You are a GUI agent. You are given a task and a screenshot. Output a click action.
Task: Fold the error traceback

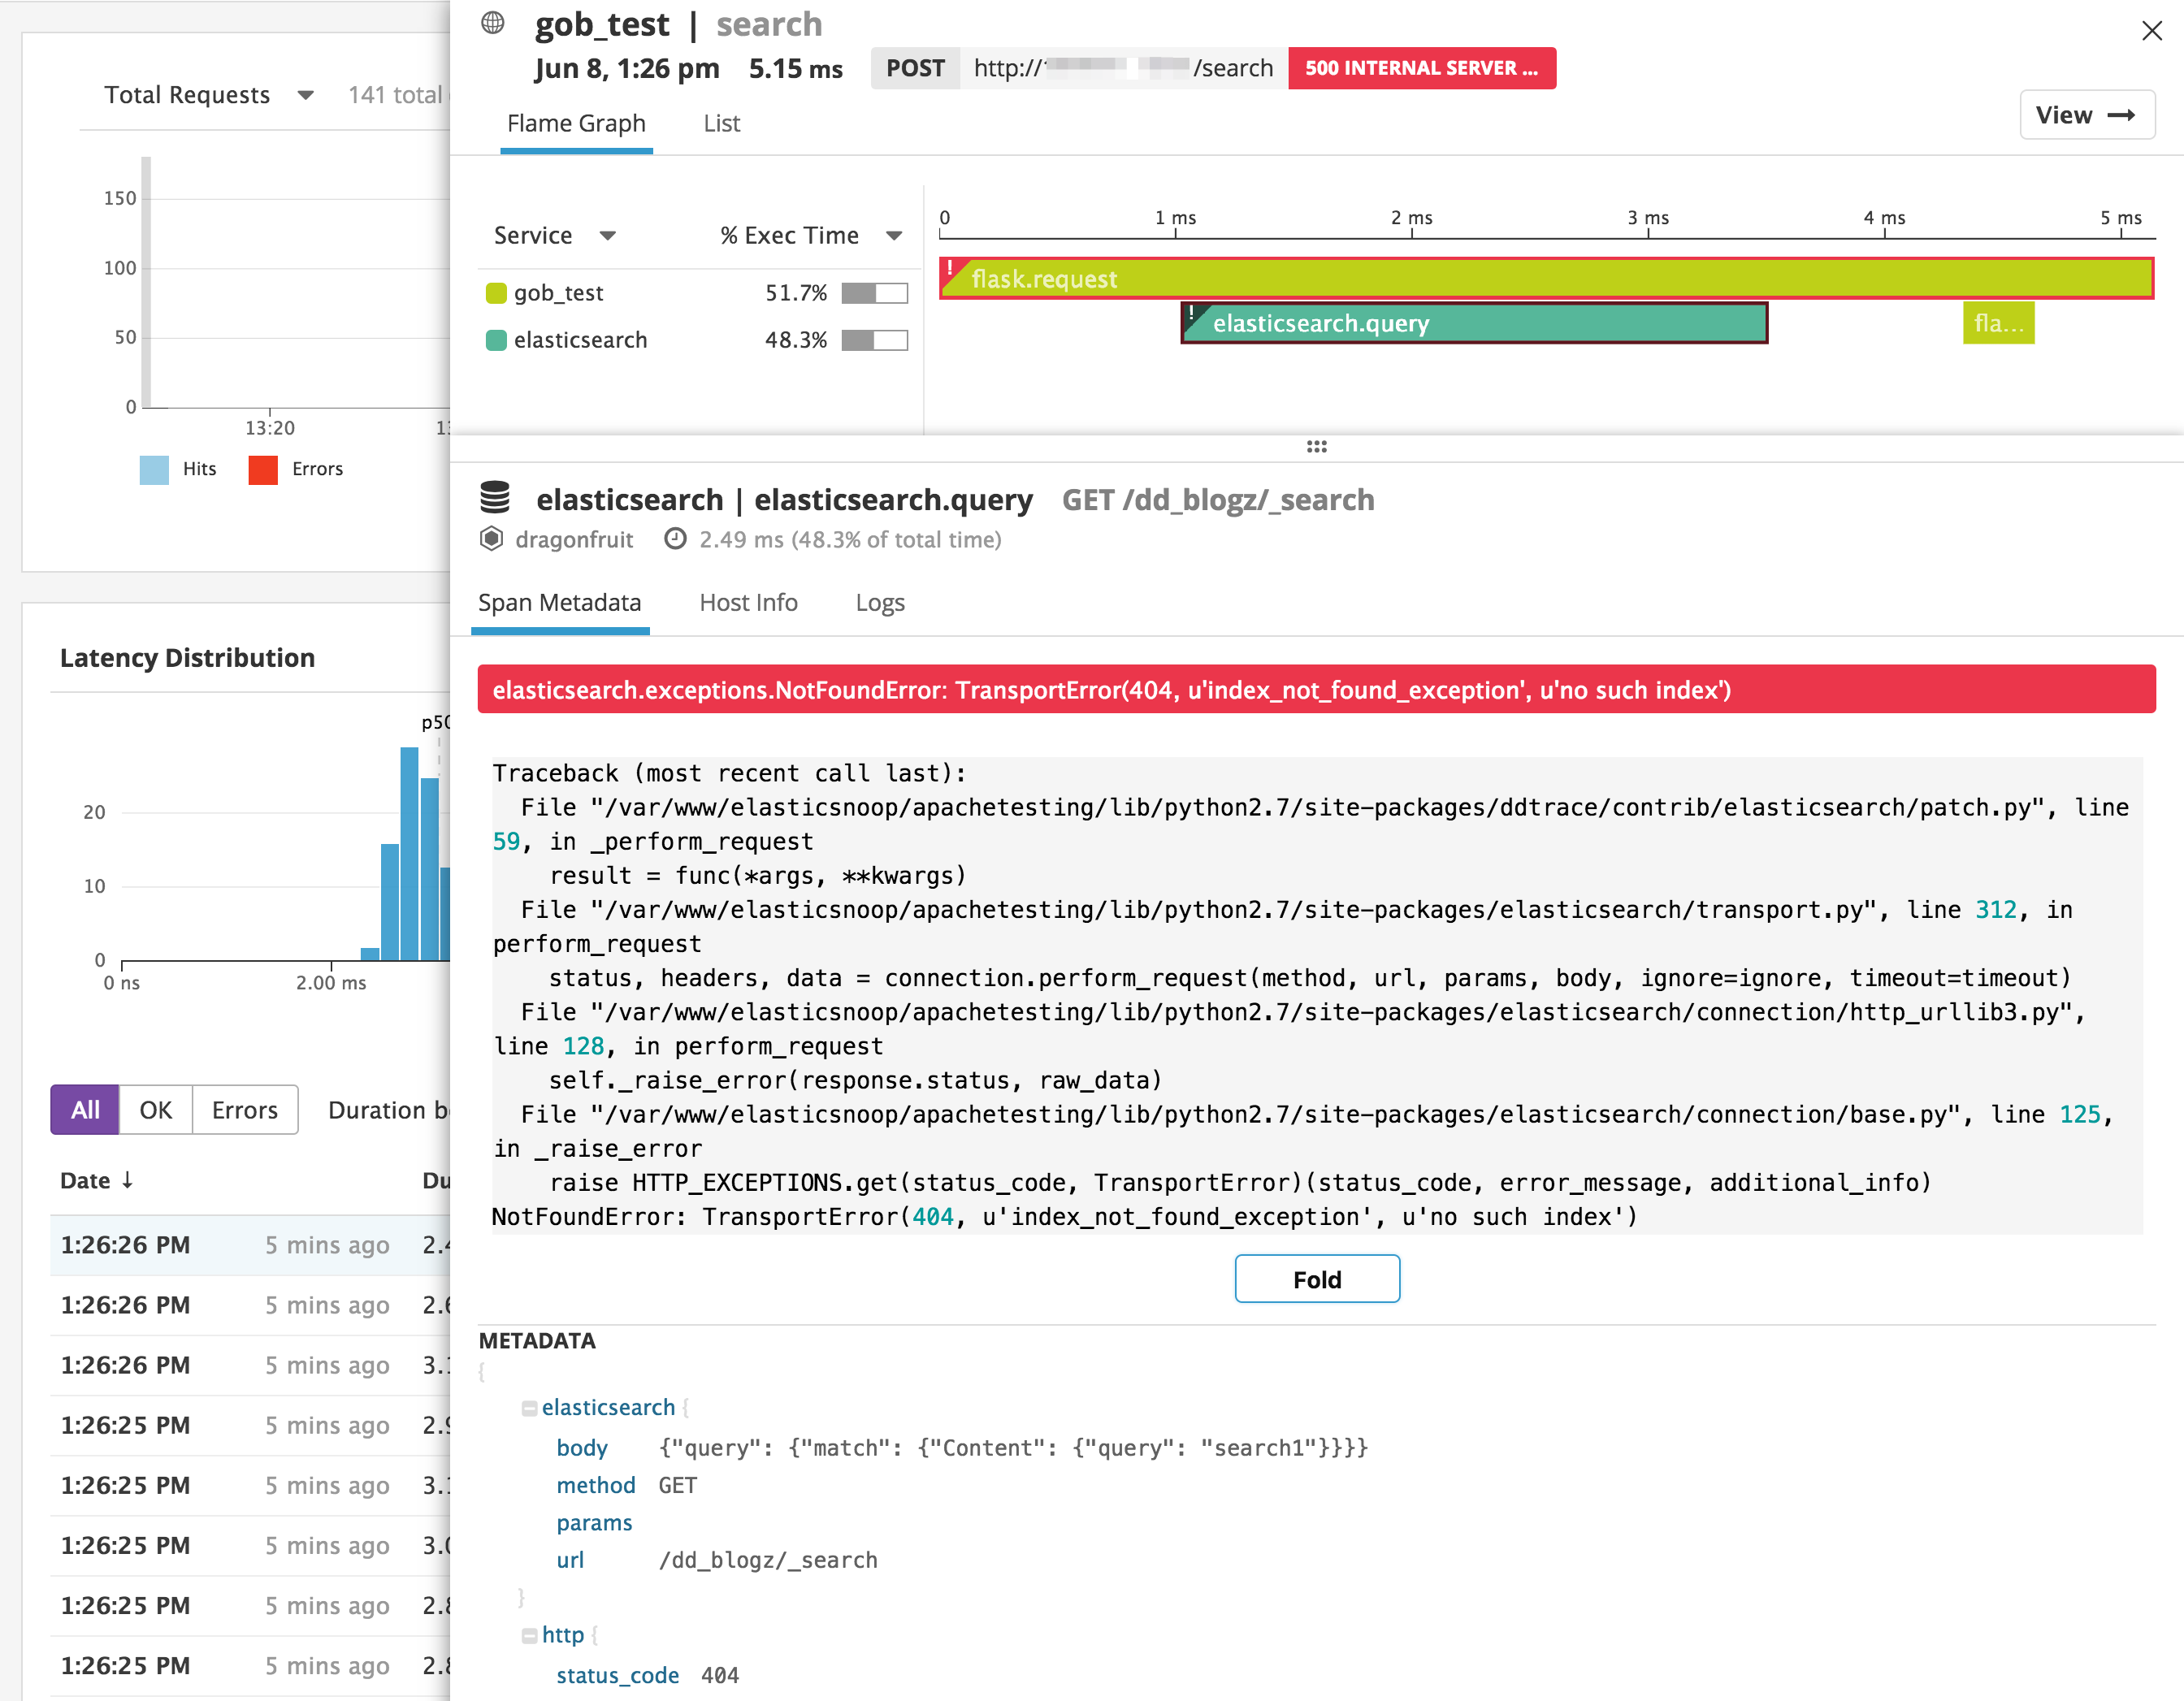1316,1279
